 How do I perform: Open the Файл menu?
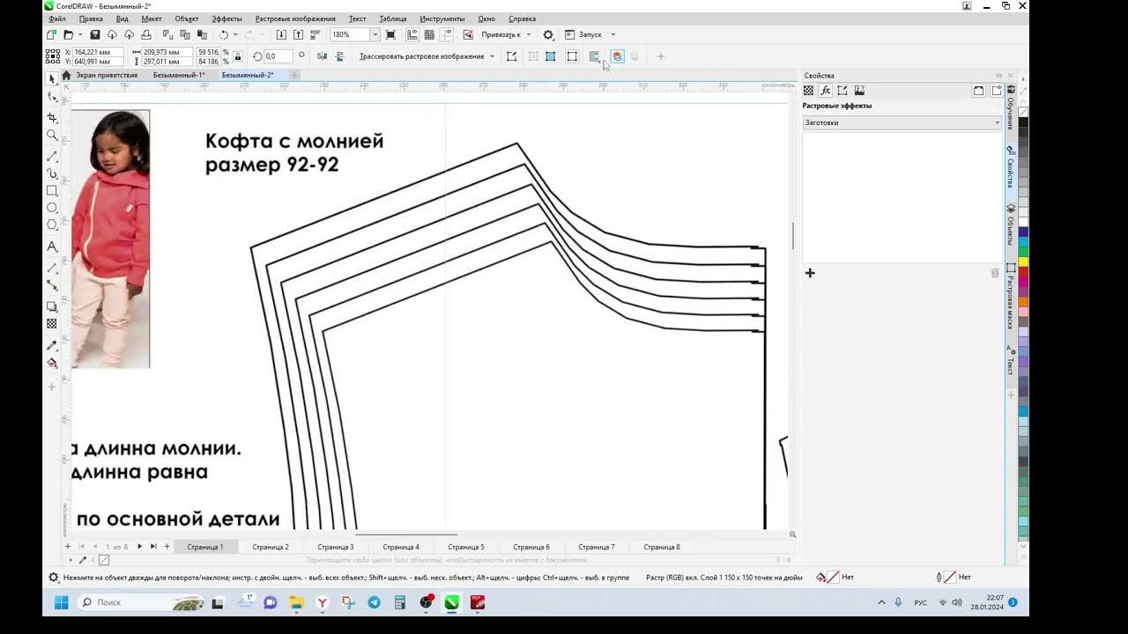click(x=57, y=18)
